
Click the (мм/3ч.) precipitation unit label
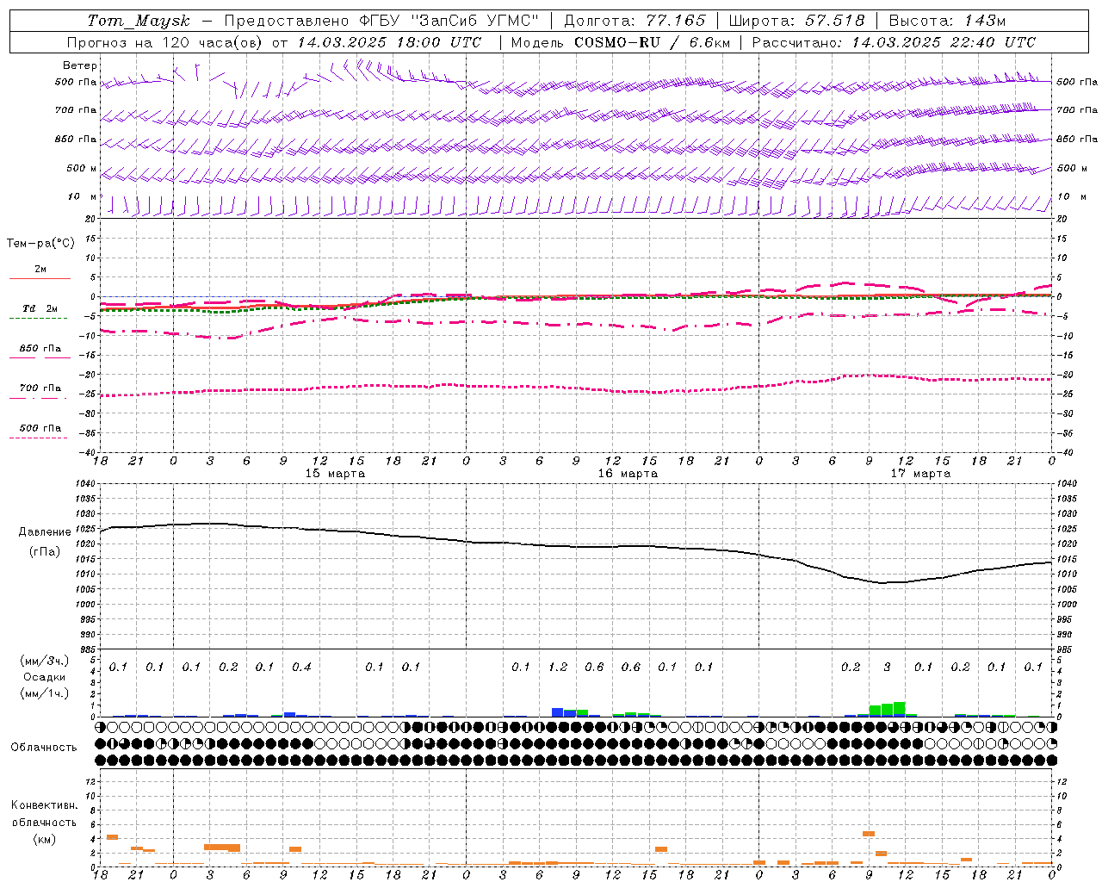tap(45, 661)
